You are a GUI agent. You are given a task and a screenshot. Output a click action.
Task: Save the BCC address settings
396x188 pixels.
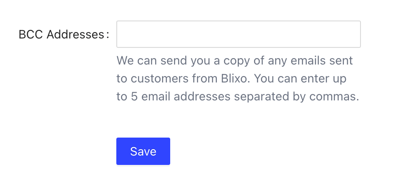[143, 151]
